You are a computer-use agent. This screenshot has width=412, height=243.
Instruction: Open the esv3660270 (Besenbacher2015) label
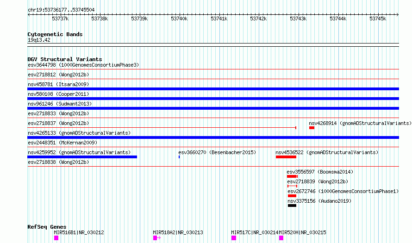tap(217, 152)
